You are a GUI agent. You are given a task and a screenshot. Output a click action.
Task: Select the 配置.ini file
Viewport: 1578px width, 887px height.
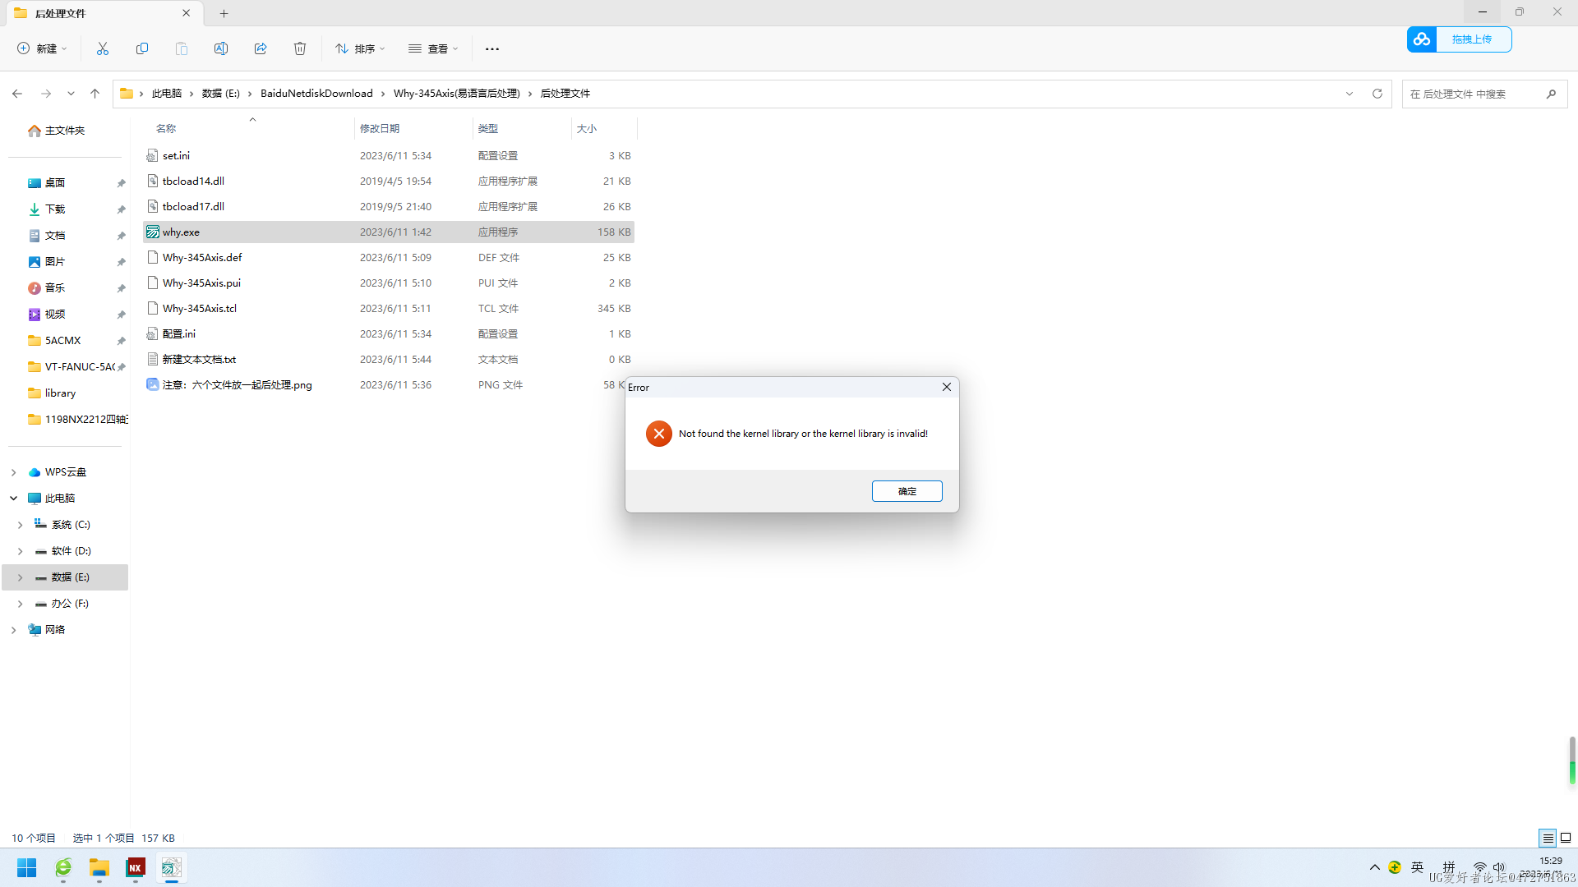point(389,334)
